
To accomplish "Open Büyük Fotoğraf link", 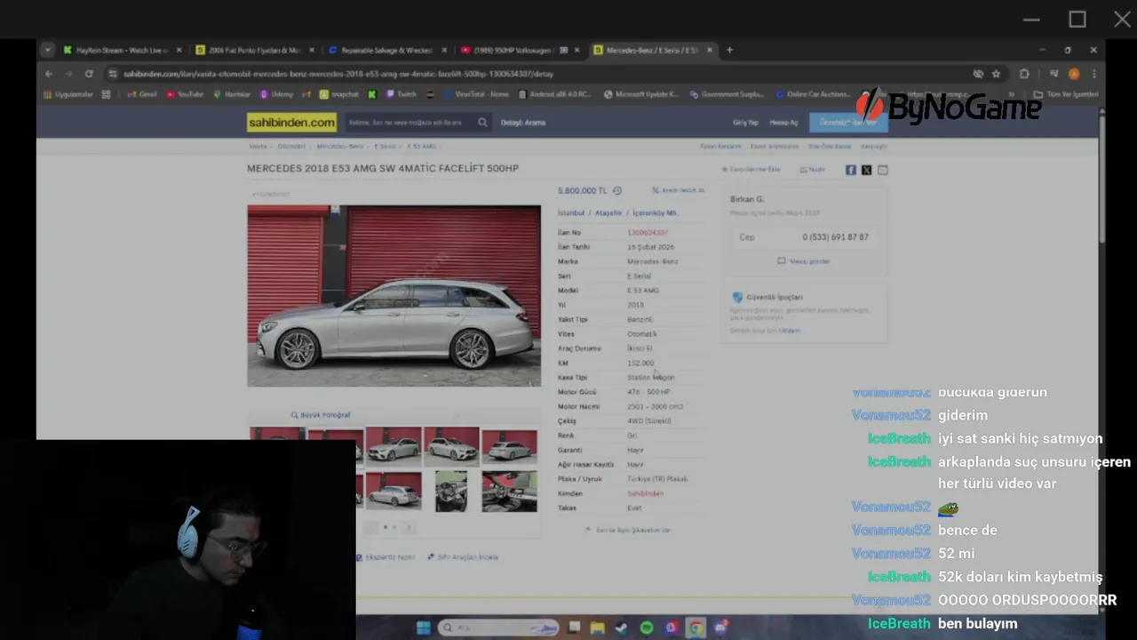I will click(x=321, y=415).
